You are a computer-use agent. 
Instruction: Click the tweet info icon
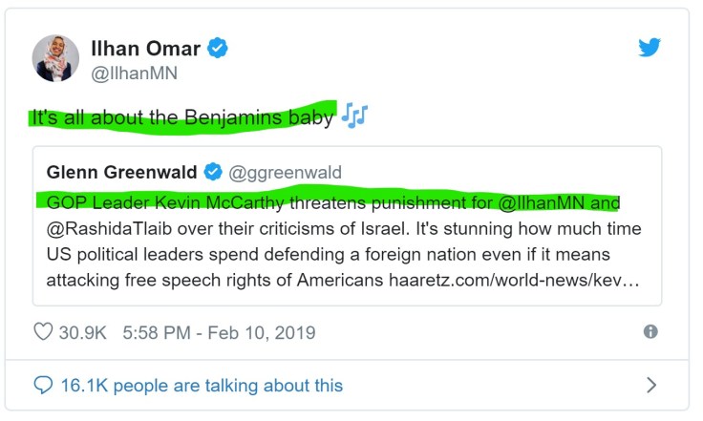coord(650,332)
